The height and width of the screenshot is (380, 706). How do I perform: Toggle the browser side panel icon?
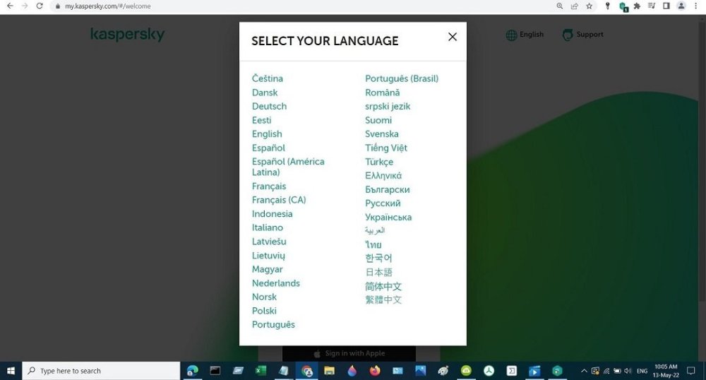click(666, 6)
